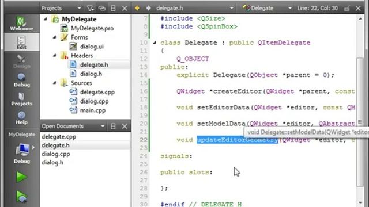Toggle synchronize with editor link icon
This screenshot has height=207, width=369.
pyautogui.click(x=101, y=9)
